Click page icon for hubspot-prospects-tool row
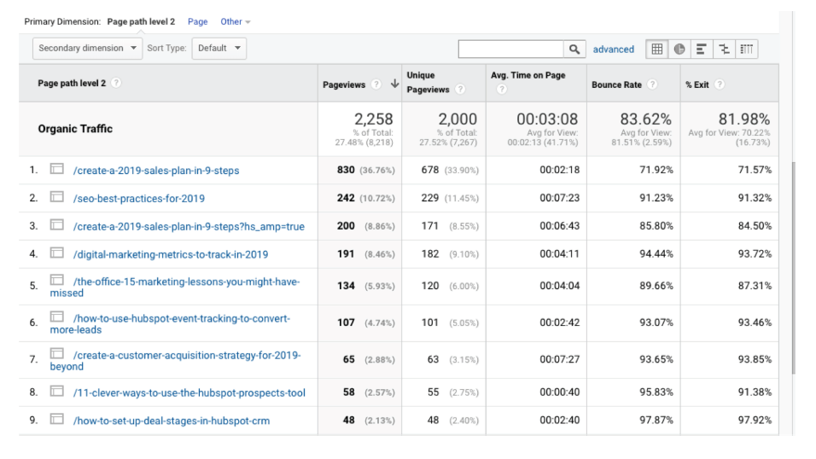The image size is (816, 459). pos(56,392)
